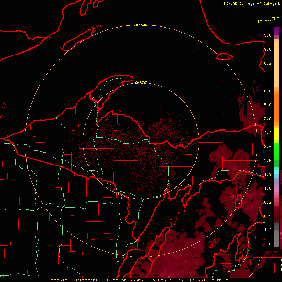The width and height of the screenshot is (282, 282).
Task: Click the KMQT radar site identifier
Action: point(180,280)
